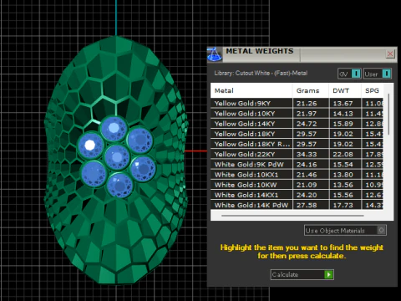Select the White Gold:10KX1 row
Viewport: 401px width, 301px height.
click(x=297, y=175)
